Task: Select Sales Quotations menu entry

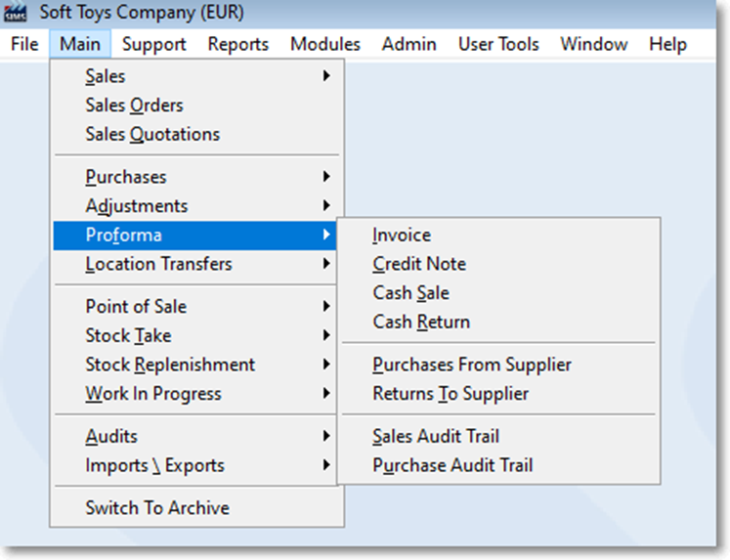Action: [194, 134]
